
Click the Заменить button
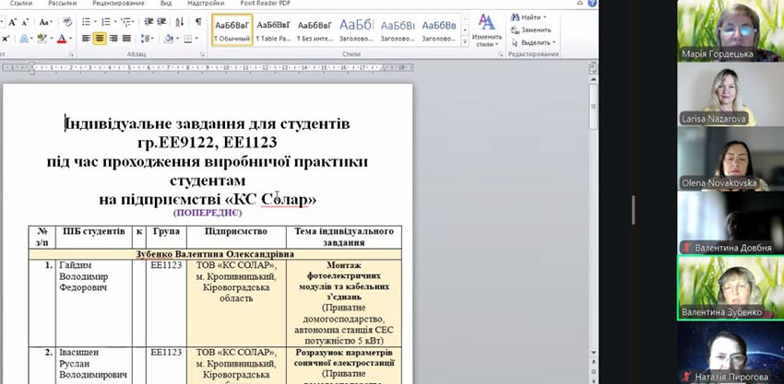pos(530,29)
